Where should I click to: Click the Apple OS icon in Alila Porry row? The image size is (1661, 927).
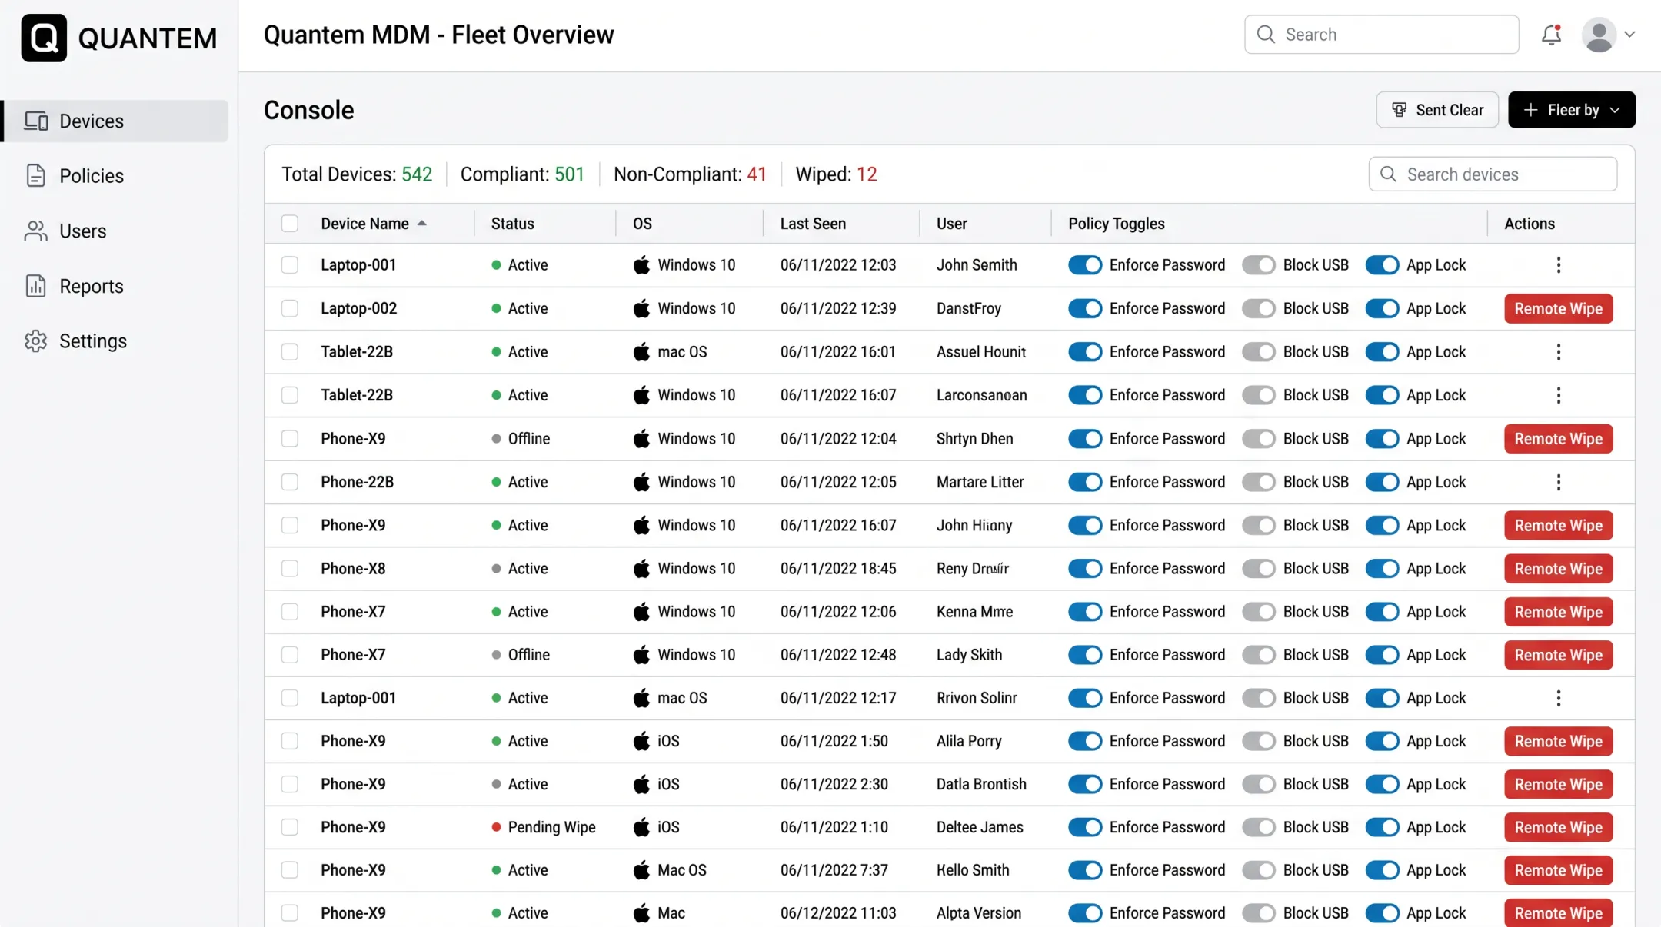pos(641,741)
